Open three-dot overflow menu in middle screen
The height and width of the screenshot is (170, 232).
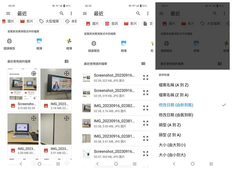pyautogui.click(x=148, y=14)
